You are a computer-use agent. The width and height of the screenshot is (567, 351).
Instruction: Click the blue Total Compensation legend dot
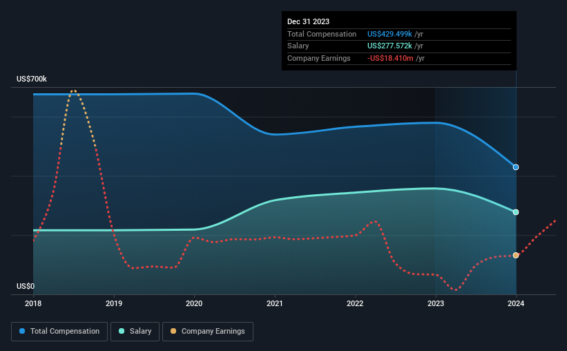pyautogui.click(x=22, y=331)
